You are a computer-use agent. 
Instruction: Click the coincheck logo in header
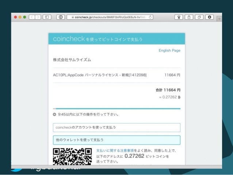(69, 39)
